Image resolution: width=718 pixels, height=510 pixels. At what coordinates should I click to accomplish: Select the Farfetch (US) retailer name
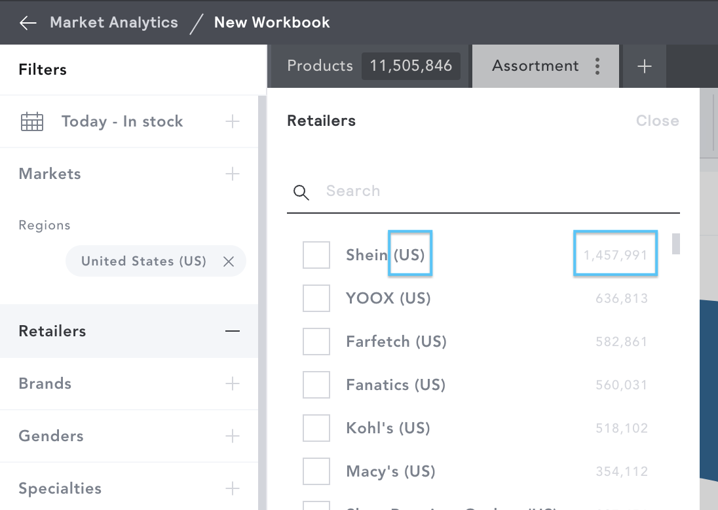[396, 342]
